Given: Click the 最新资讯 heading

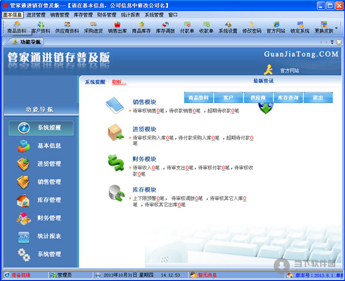Looking at the screenshot, I should pyautogui.click(x=263, y=81).
